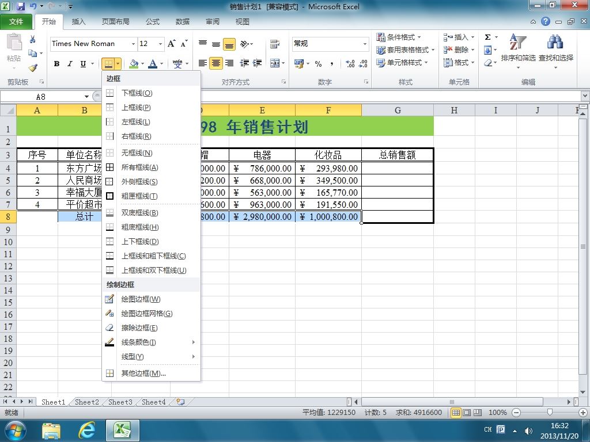Open the number format 常规 dropdown
590x442 pixels.
[365, 44]
